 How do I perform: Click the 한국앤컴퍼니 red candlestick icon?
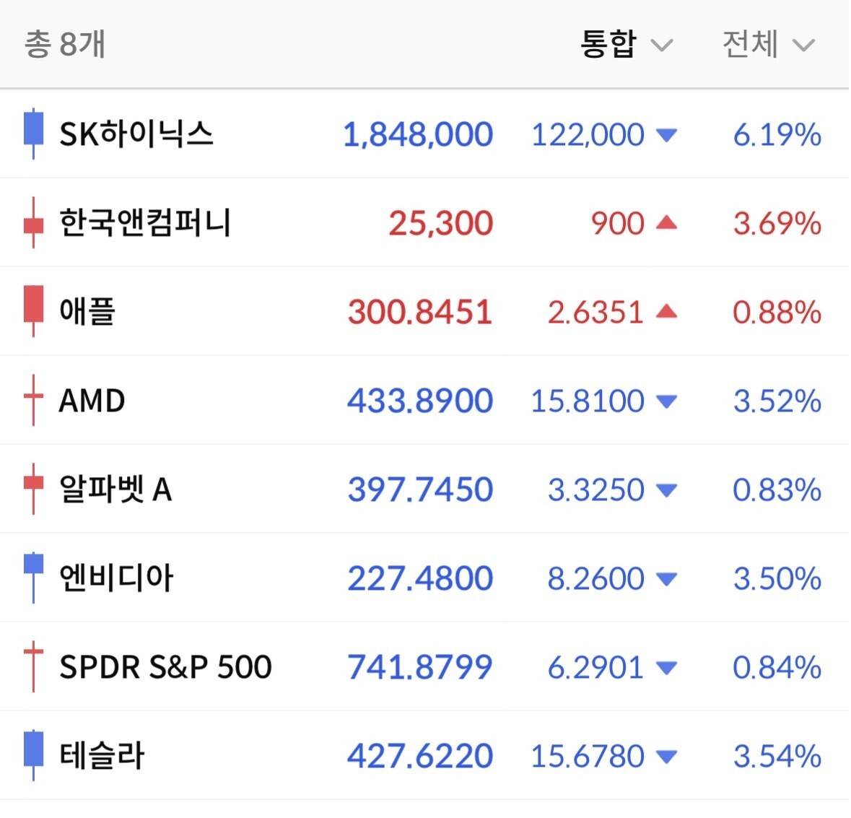(x=34, y=222)
